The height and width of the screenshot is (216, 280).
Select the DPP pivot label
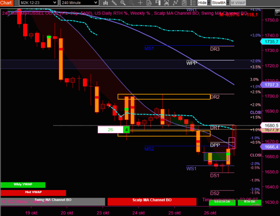click(x=215, y=145)
